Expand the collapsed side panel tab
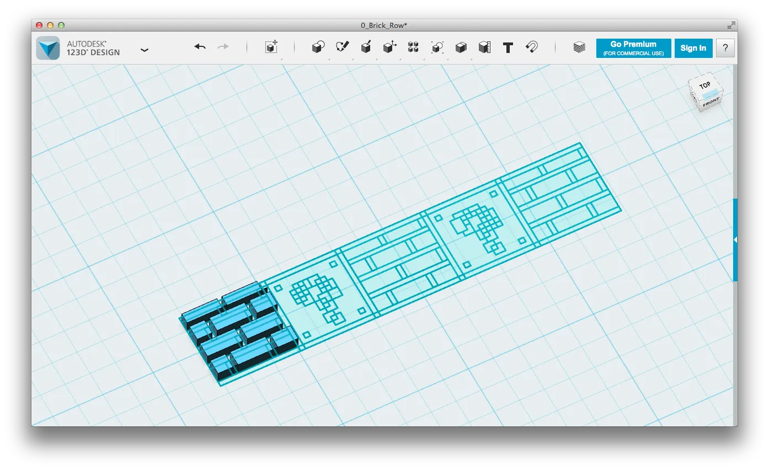Viewport: 769px width, 470px height. point(735,240)
